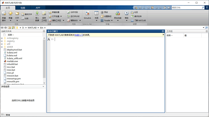209x117 pixels.
Task: Click the Preferences (预设) gear icon
Action: (x=102, y=12)
